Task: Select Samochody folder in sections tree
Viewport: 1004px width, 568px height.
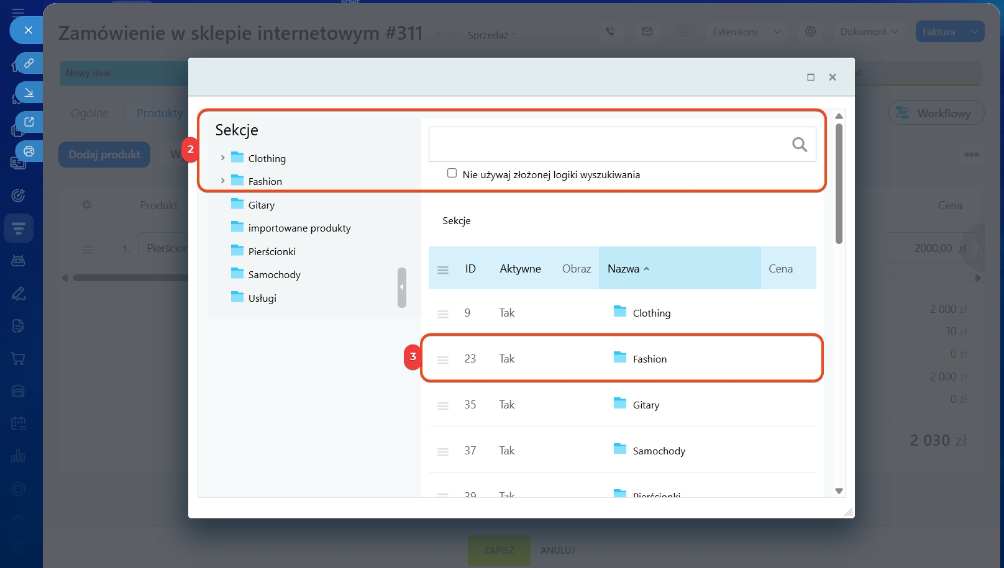Action: 274,274
